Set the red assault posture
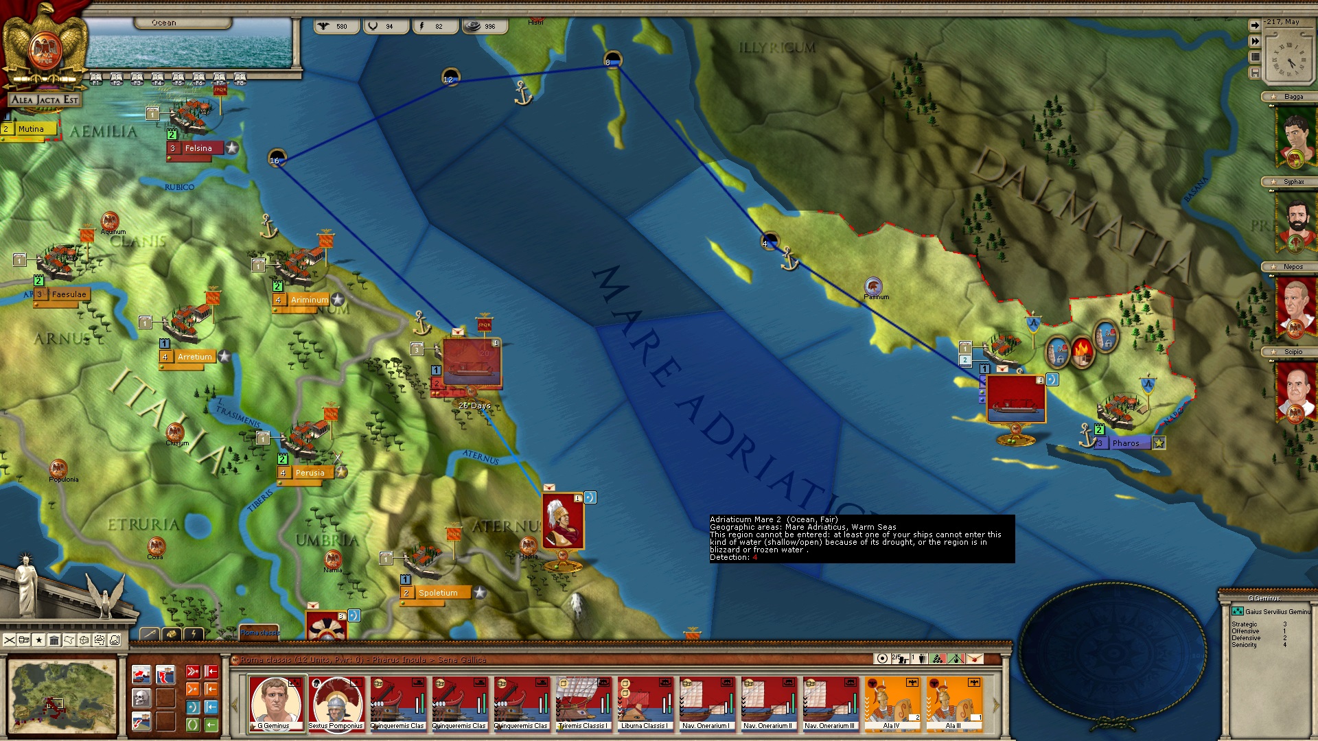Screen dimensions: 1318x741 click(x=193, y=672)
